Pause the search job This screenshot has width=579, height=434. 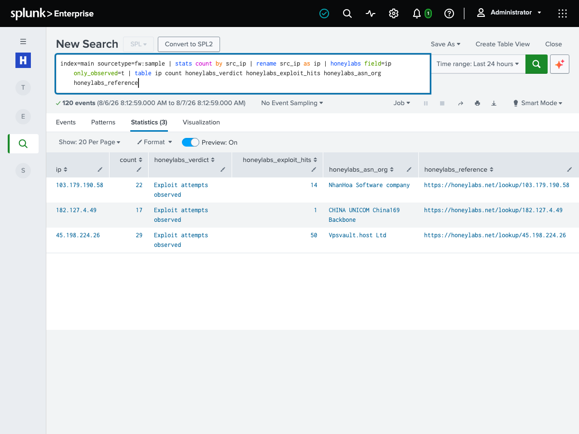(426, 103)
